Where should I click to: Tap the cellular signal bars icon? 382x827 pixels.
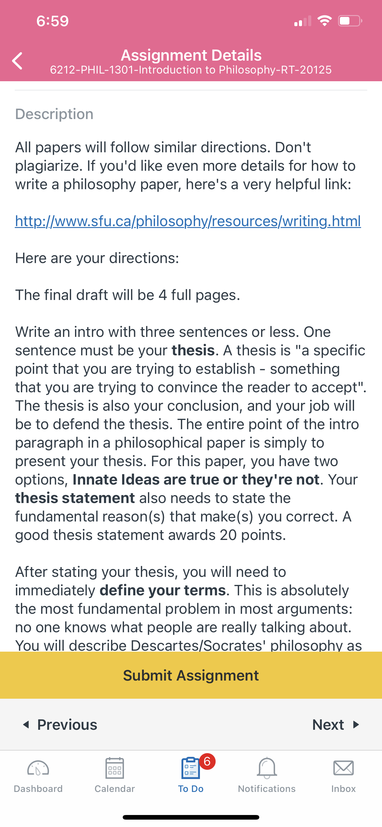click(303, 21)
